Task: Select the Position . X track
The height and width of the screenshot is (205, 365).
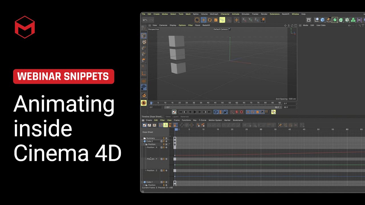Action: [152, 147]
